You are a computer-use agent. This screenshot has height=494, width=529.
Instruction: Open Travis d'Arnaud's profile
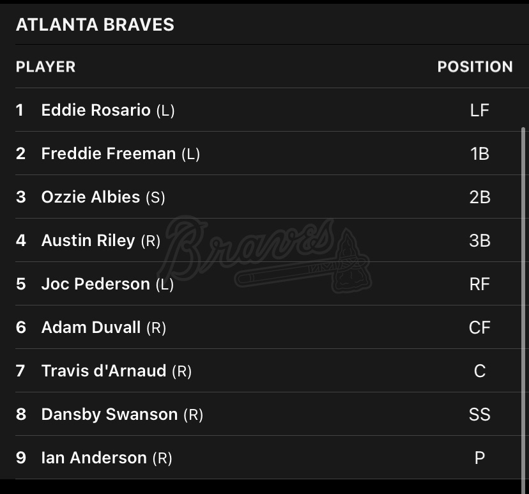tap(103, 371)
